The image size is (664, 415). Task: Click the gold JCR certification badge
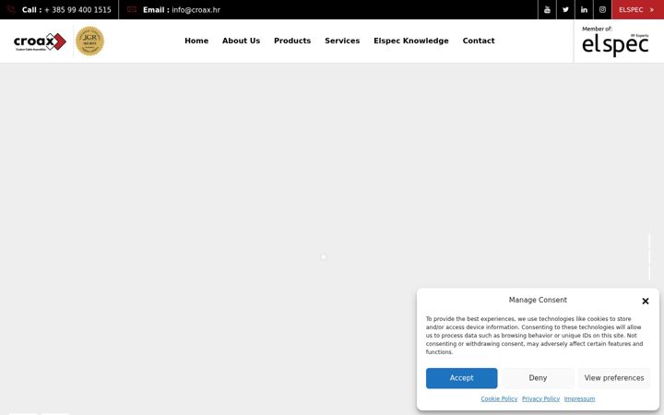[89, 41]
